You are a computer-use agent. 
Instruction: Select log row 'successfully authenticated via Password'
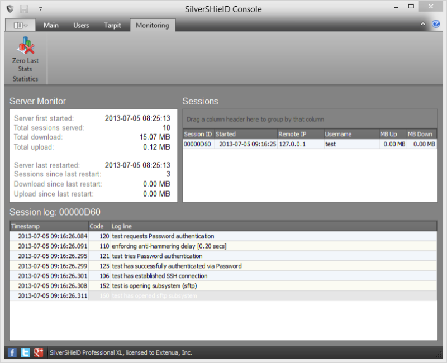tap(223, 266)
